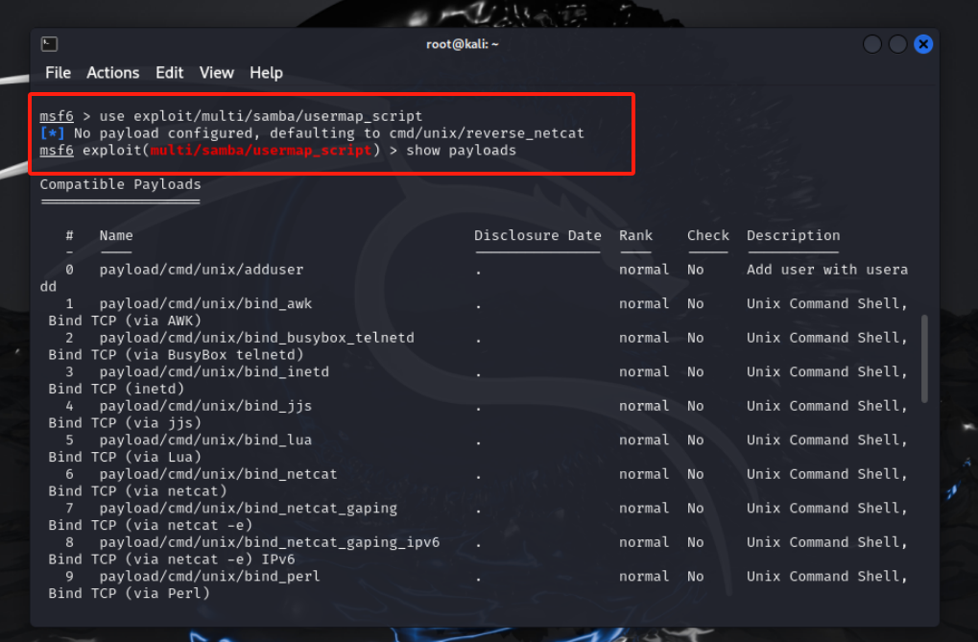Click 'Bind TCP (via AWK)' description text
This screenshot has width=978, height=642.
coord(126,321)
